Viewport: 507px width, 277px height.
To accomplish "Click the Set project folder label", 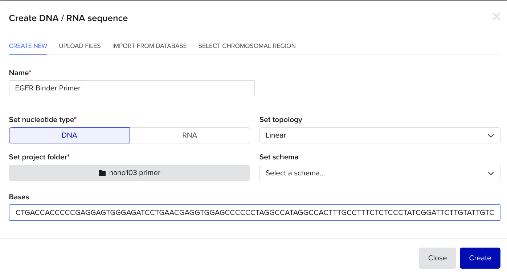I will 39,157.
